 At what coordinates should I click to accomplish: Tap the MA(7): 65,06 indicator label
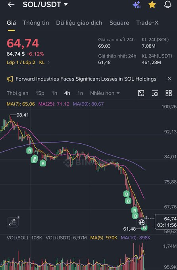coord(21,104)
